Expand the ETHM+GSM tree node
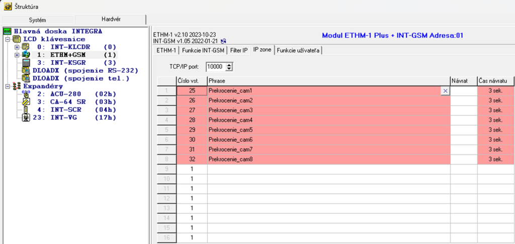The width and height of the screenshot is (515, 244). click(17, 55)
